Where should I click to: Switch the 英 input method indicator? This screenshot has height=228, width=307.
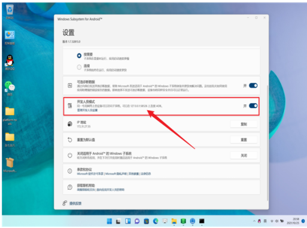tap(265, 221)
